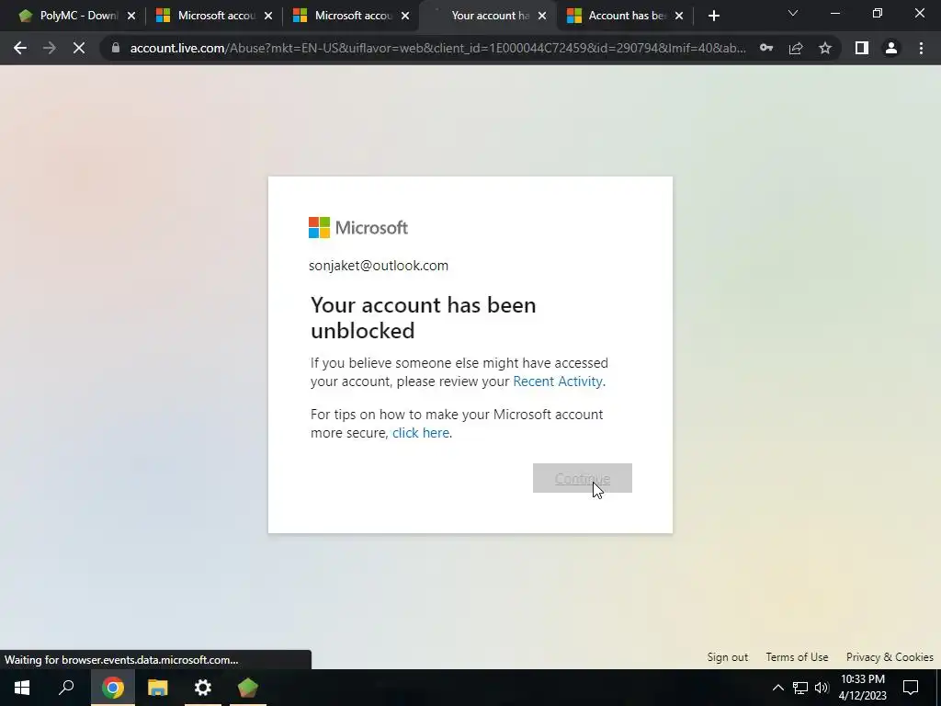This screenshot has width=941, height=706.
Task: Close the 'Your account has' tab
Action: 542,16
